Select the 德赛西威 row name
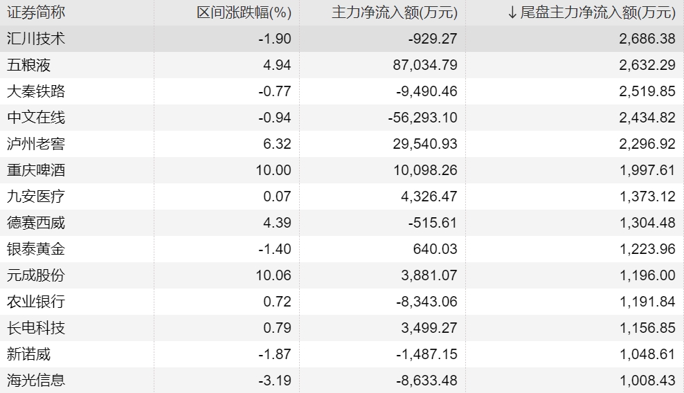684x393 pixels. (36, 223)
